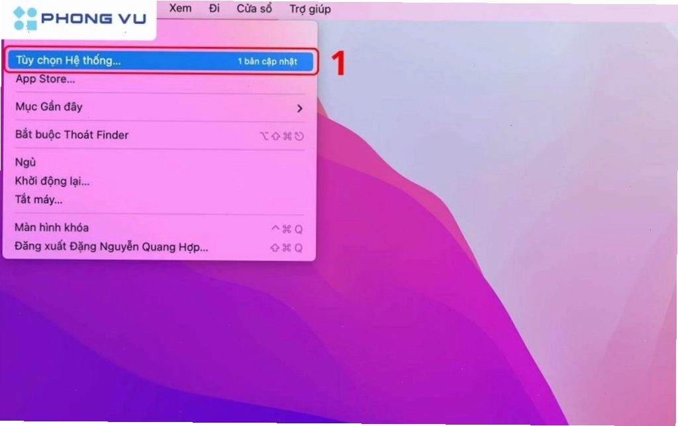
Task: Open the Trợ giúp menu
Action: click(x=310, y=9)
